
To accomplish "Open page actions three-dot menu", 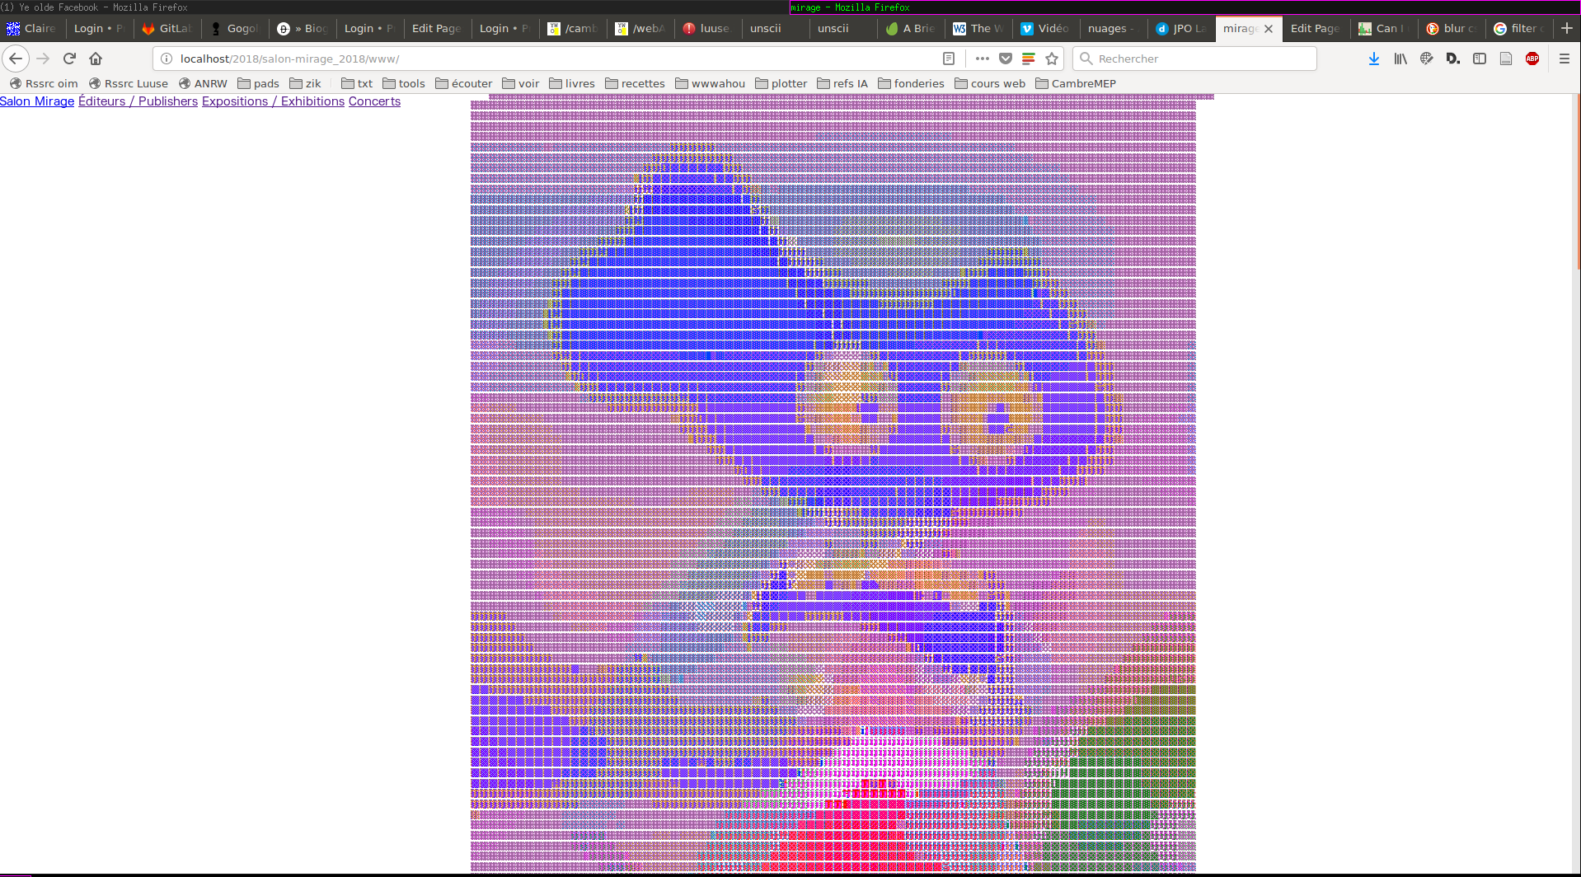I will [982, 59].
